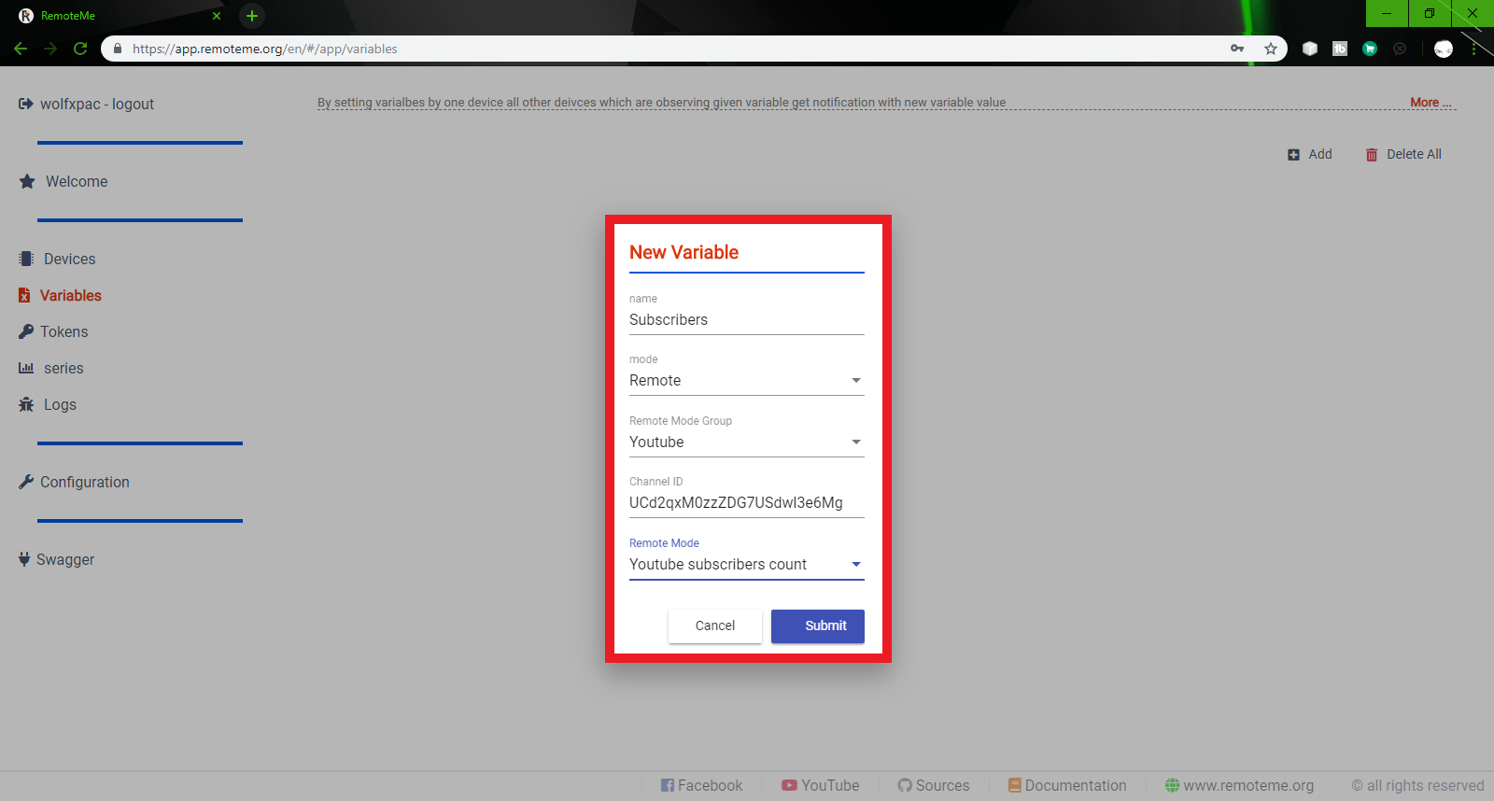Image resolution: width=1494 pixels, height=801 pixels.
Task: Click the Facebook icon in footer
Action: (668, 785)
